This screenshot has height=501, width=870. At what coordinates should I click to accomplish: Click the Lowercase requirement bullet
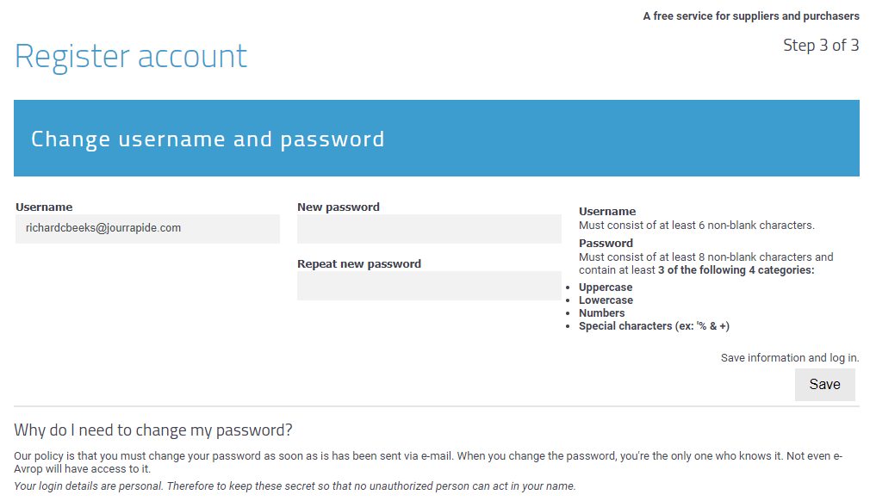click(606, 300)
